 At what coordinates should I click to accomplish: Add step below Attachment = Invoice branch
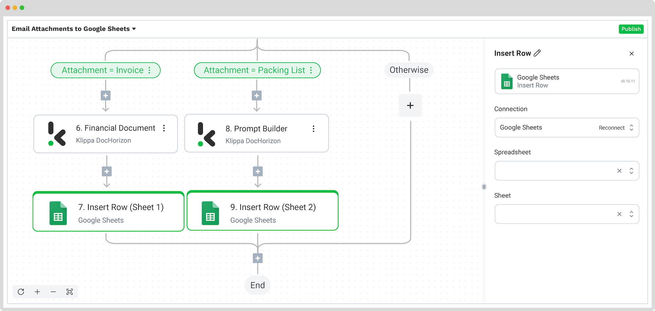[x=105, y=96]
